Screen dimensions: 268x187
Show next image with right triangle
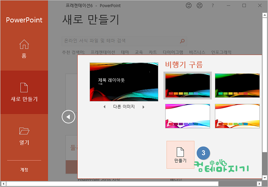click(x=143, y=107)
